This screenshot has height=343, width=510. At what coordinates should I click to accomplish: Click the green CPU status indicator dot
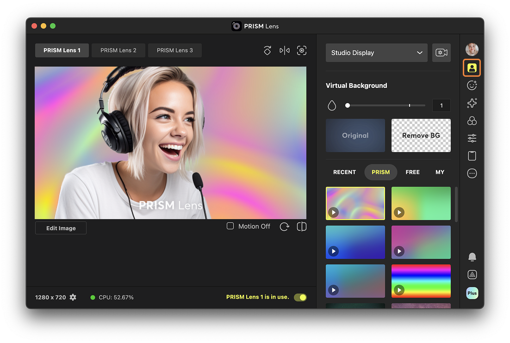pos(93,297)
